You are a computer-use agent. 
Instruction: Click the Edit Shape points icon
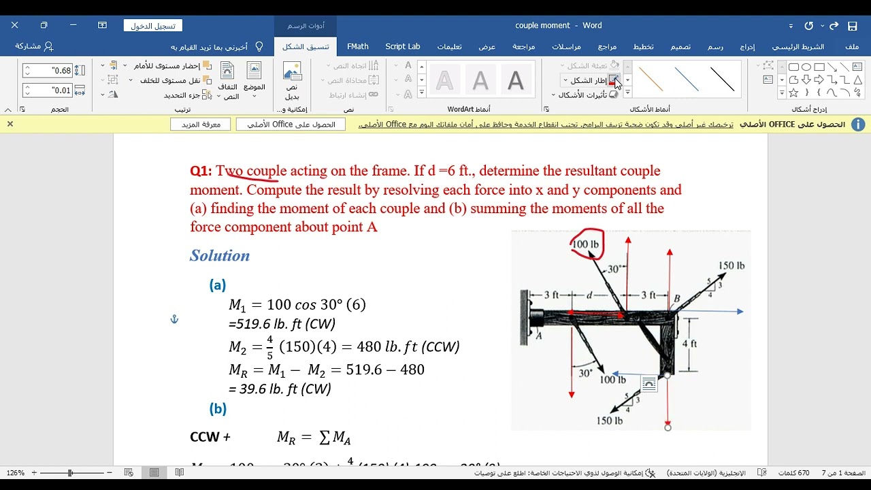click(x=768, y=65)
